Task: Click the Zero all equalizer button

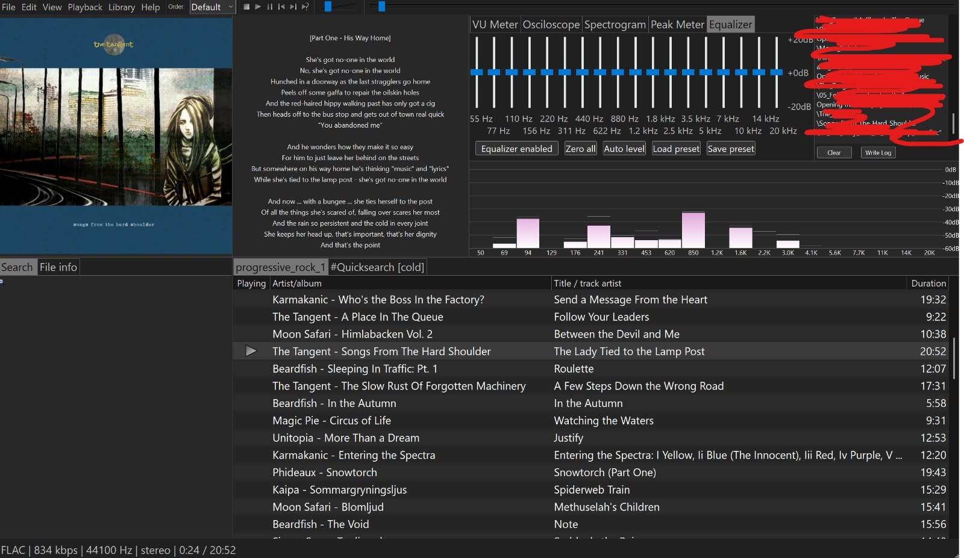Action: pyautogui.click(x=580, y=149)
